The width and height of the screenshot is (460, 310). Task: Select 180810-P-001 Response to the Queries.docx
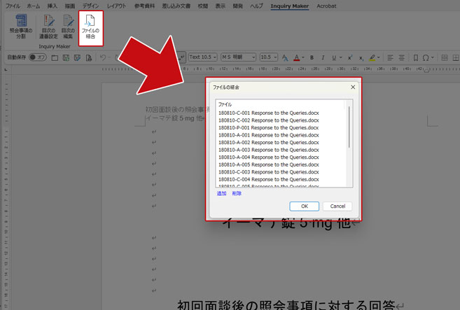pyautogui.click(x=268, y=127)
